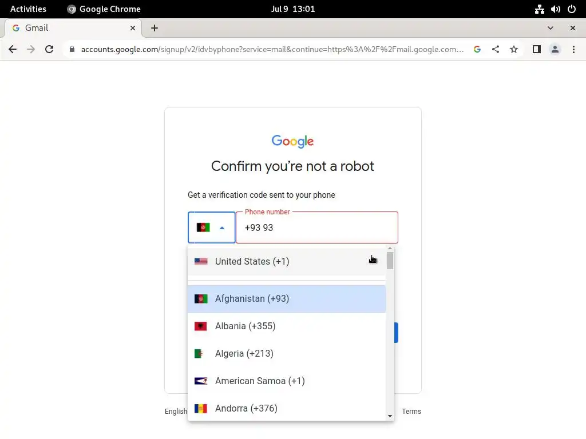Choose Afghanistan (+93)
The width and height of the screenshot is (586, 439).
tap(286, 298)
